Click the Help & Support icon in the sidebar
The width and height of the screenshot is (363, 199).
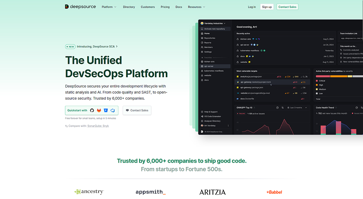[x=202, y=112]
